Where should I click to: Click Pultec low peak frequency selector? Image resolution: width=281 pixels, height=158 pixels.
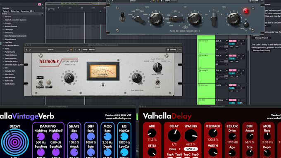click(x=138, y=19)
